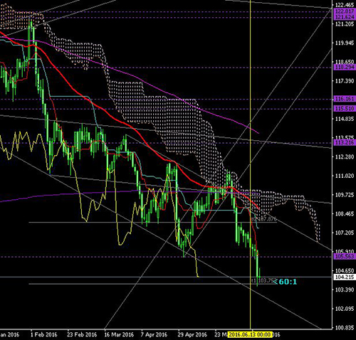
Task: Click the 113.216 purple price tag
Action: pos(345,143)
